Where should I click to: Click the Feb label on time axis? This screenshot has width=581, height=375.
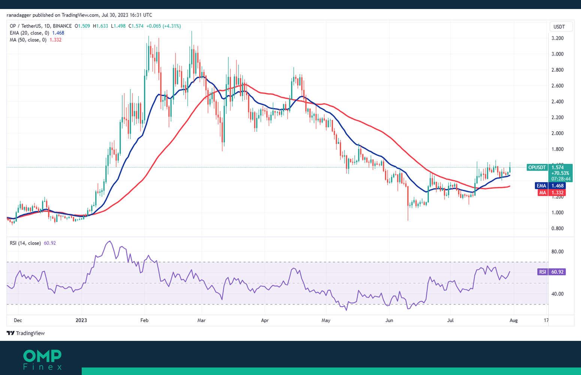[x=144, y=320]
